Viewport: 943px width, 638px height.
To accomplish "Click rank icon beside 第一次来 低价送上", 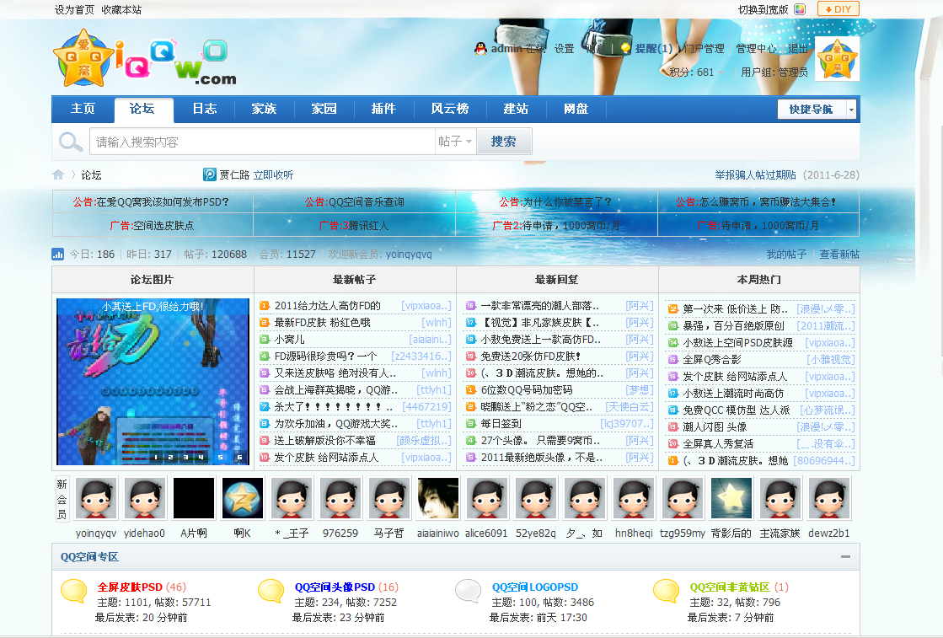I will pyautogui.click(x=673, y=309).
